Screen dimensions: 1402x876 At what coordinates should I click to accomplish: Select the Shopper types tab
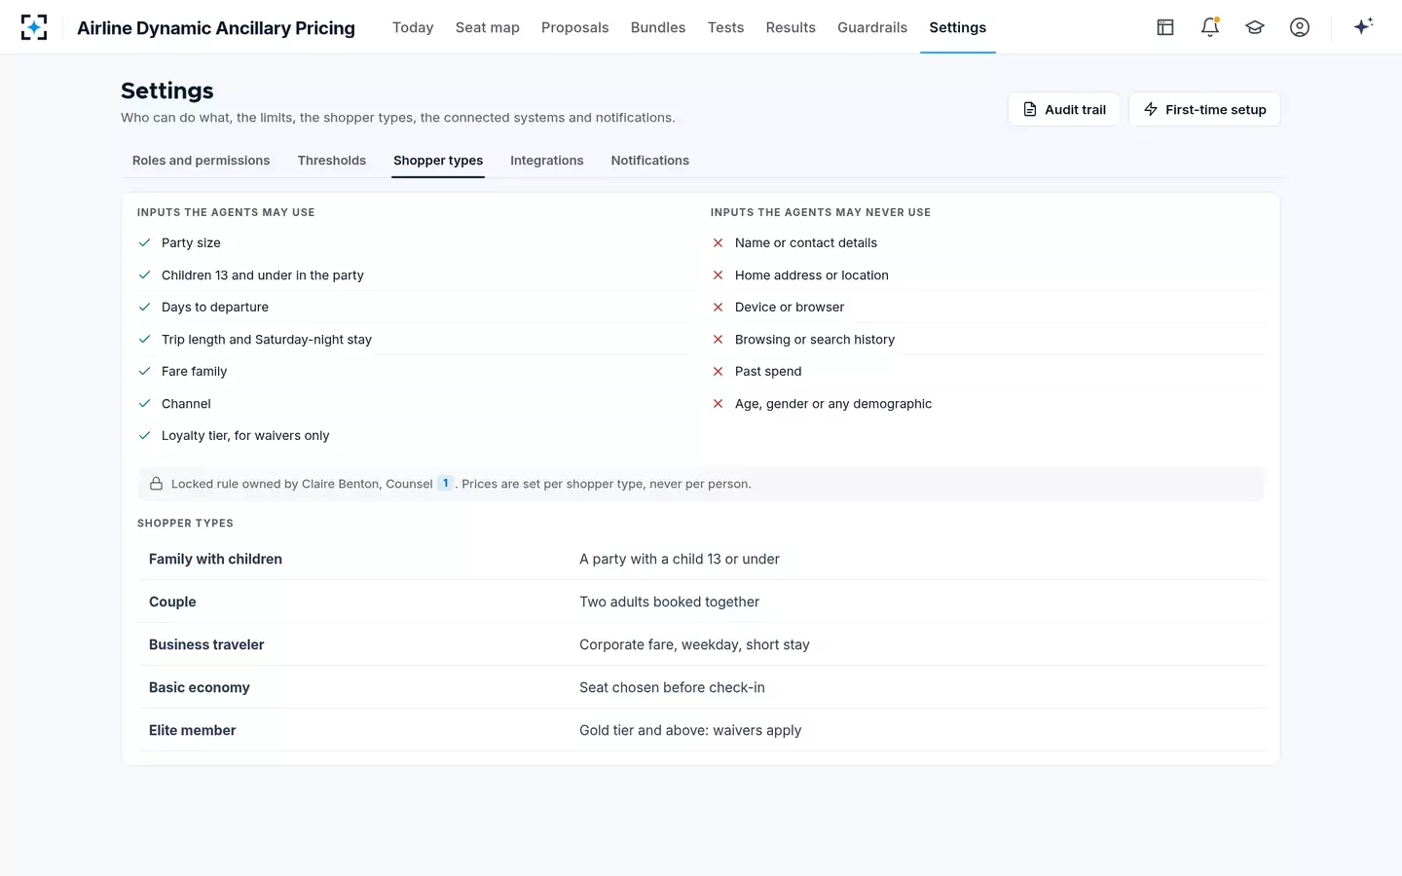[x=438, y=161]
